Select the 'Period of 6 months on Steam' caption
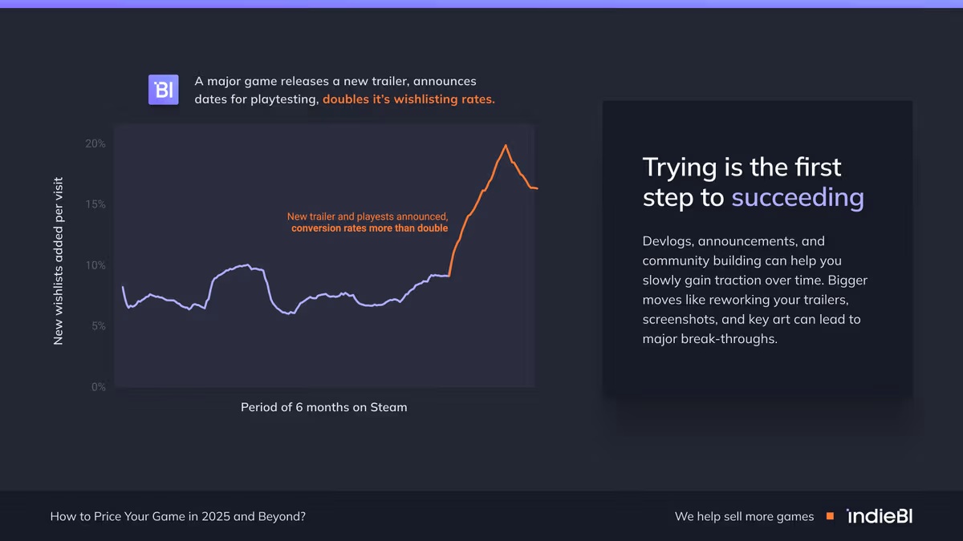 [323, 407]
